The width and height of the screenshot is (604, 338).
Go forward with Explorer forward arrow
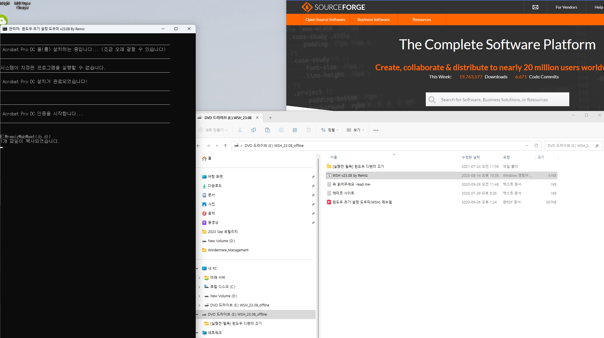tap(208, 146)
